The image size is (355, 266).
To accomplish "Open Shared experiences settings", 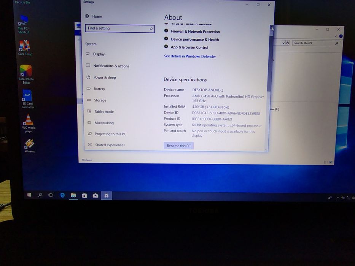I will 107,145.
